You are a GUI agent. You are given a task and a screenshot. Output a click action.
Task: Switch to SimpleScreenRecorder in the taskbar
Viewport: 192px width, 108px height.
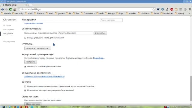pyautogui.click(x=80, y=107)
